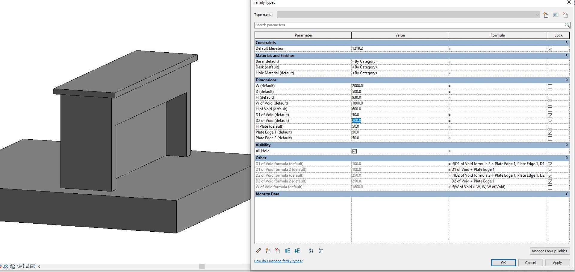
Task: Move parameter up with up-arrow E icon
Action: [287, 251]
